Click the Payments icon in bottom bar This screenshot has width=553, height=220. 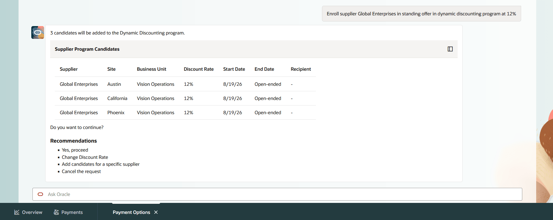[56, 212]
